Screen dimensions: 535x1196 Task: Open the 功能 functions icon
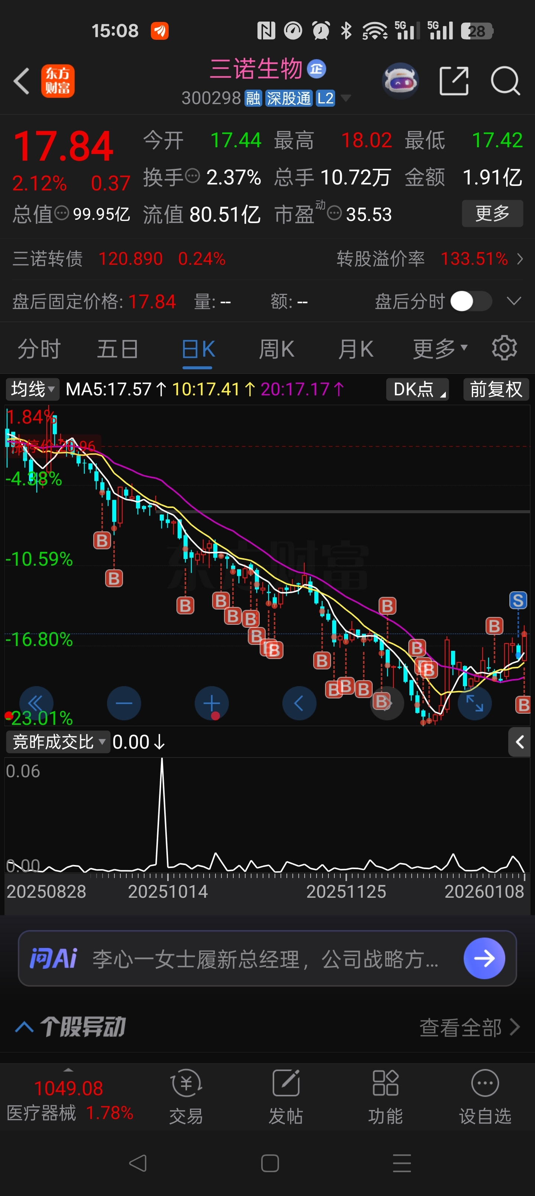(x=386, y=1096)
